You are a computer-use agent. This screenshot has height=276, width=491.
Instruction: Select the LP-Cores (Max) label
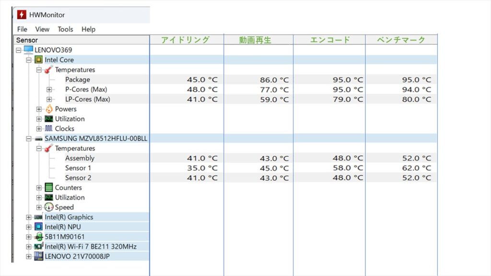tap(88, 99)
